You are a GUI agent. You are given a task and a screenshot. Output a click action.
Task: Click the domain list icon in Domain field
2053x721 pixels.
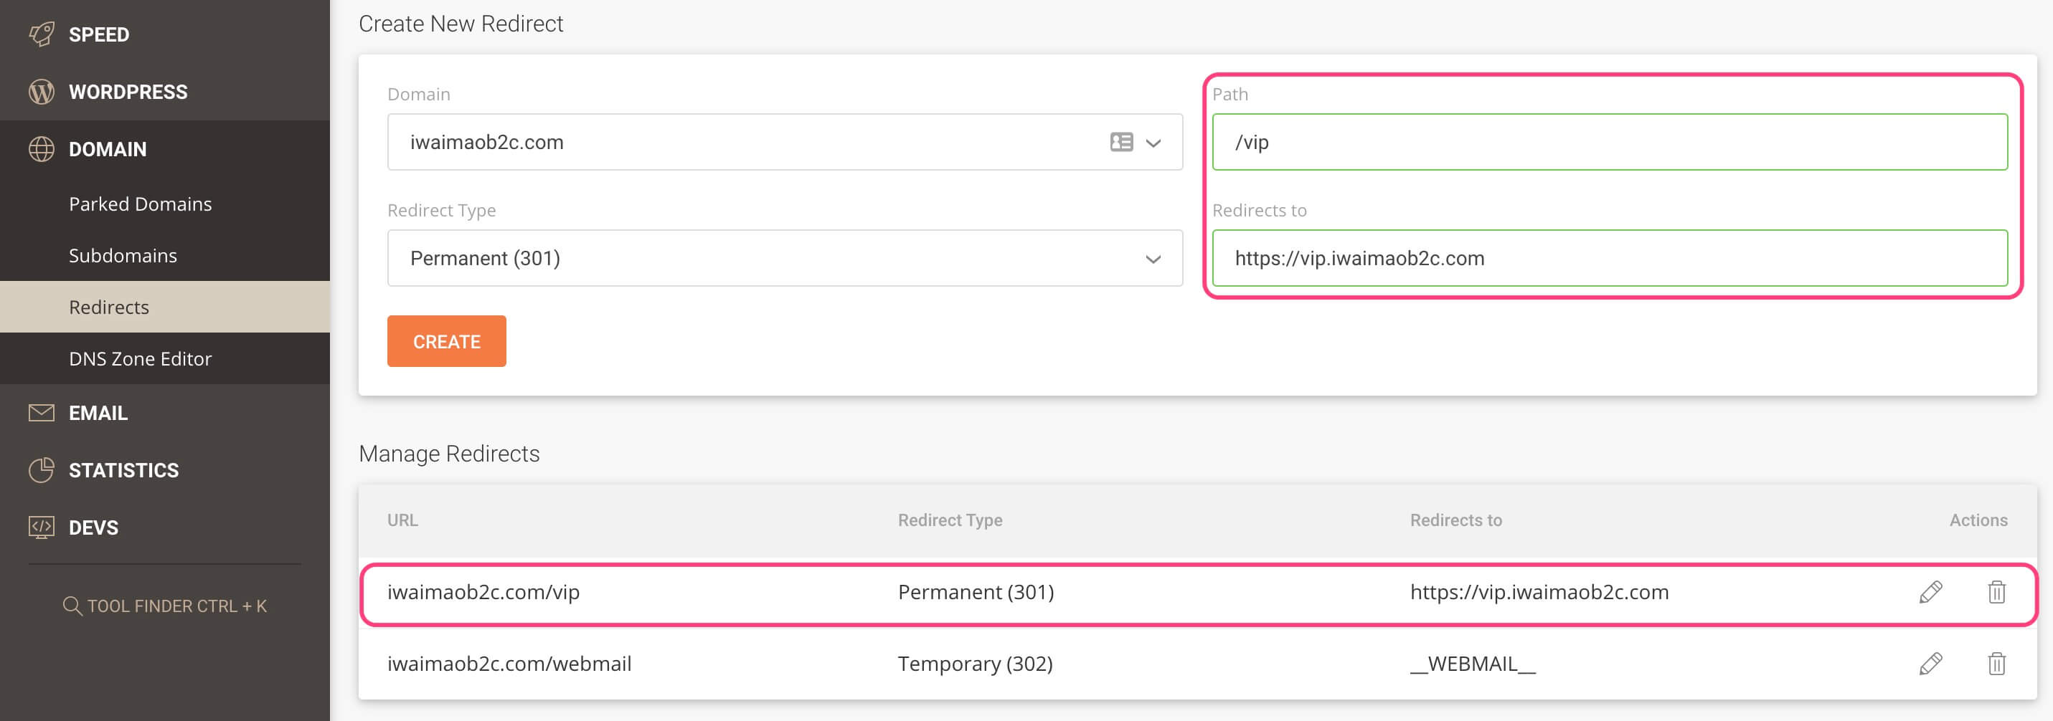point(1121,142)
